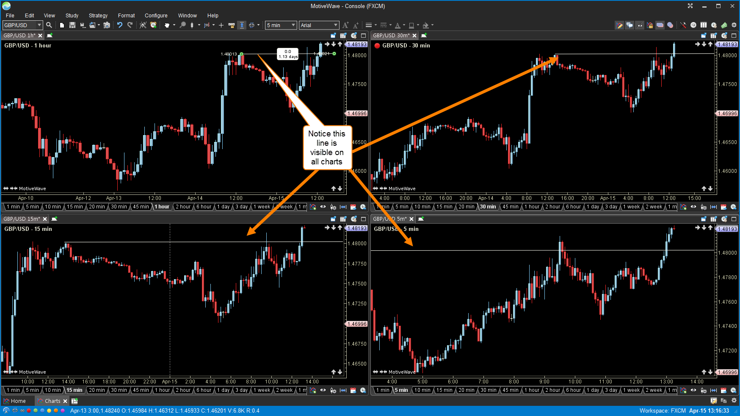Toggle the edit studies pencil-chart icon

coord(619,25)
